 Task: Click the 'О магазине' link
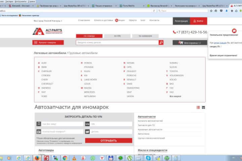point(84,20)
